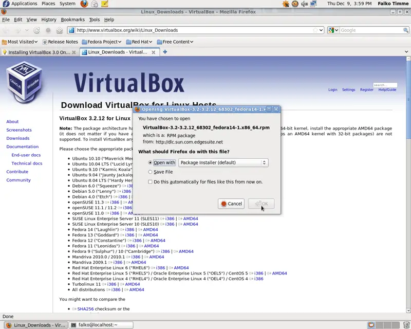
Task: Click Linux_Downloads taskbar window button
Action: (36, 325)
